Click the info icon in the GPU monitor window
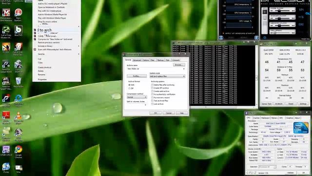 point(221,38)
